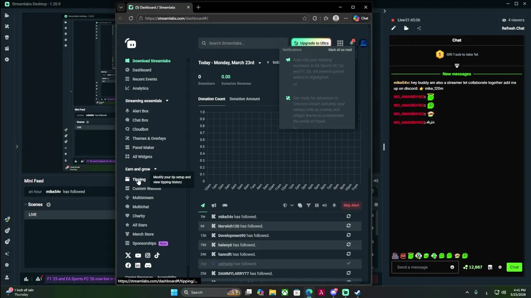Image resolution: width=531 pixels, height=298 pixels.
Task: Open LinkedIn social link in sidebar
Action: click(138, 265)
